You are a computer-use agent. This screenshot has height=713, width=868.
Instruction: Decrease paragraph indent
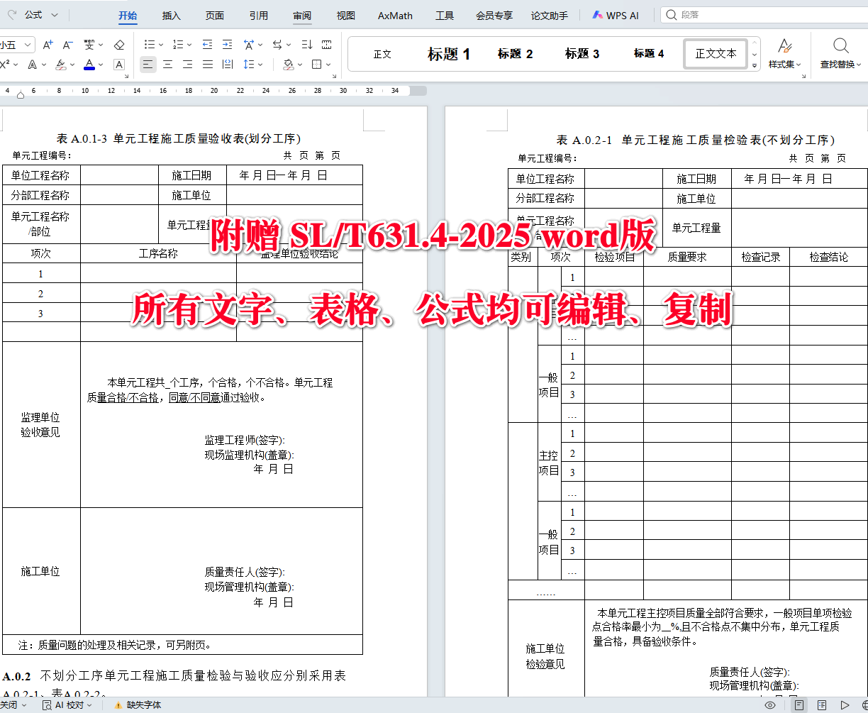click(207, 45)
